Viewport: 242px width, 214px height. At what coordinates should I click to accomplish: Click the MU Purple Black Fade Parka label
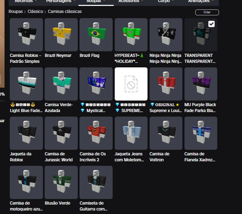(200, 108)
